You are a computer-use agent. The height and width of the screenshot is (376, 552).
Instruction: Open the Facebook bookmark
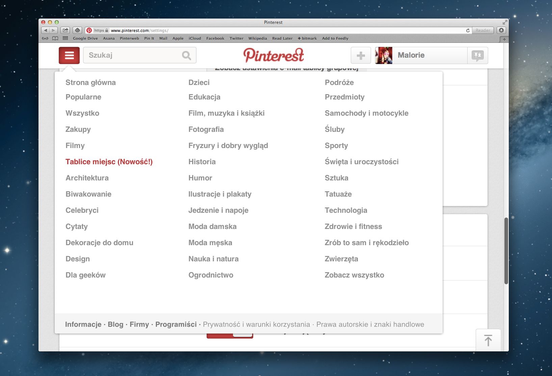215,38
